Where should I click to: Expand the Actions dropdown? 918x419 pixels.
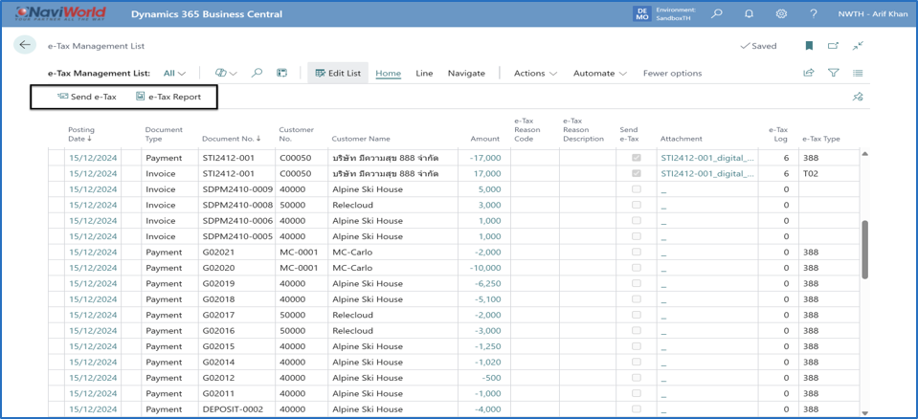tap(535, 73)
